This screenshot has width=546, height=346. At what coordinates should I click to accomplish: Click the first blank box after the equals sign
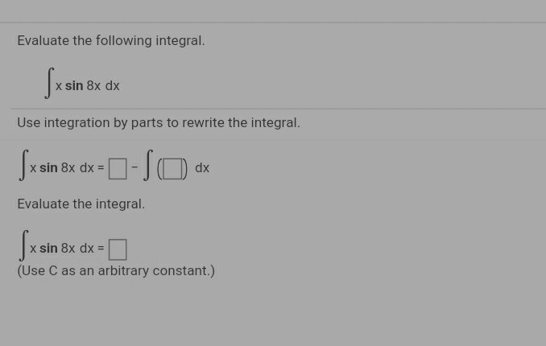coord(118,168)
